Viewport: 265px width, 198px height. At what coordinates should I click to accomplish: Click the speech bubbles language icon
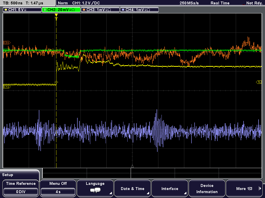pos(95,191)
